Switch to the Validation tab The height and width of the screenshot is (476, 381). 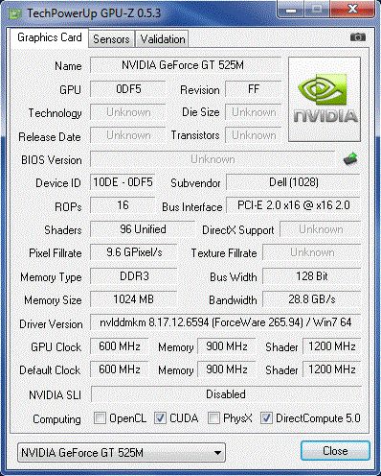(x=163, y=39)
